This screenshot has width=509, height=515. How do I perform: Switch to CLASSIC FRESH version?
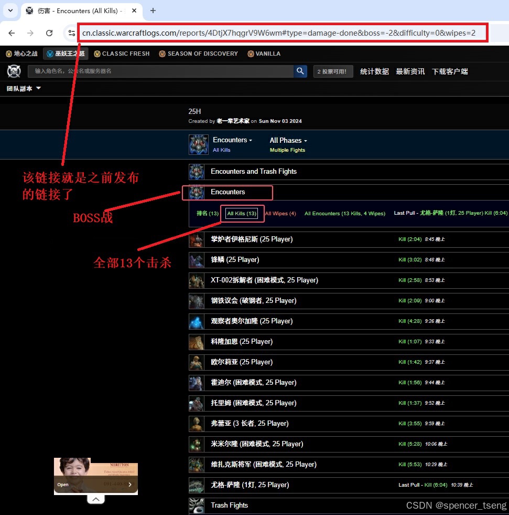122,54
